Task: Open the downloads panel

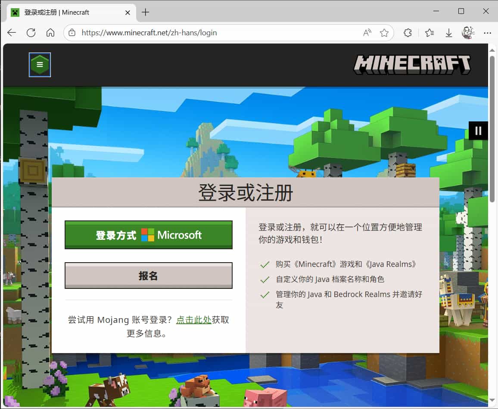Action: tap(448, 33)
